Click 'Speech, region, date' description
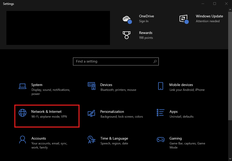 coord(114,143)
